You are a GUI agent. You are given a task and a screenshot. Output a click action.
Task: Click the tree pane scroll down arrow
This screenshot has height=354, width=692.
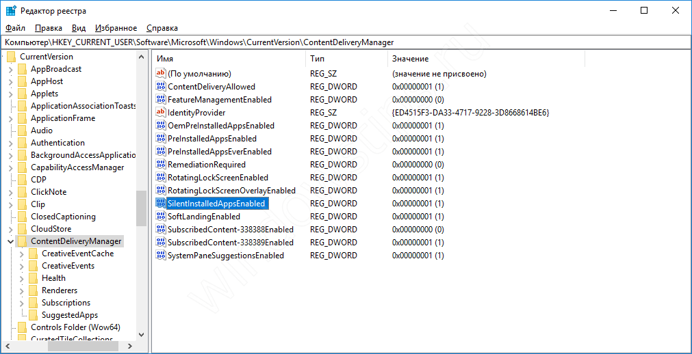point(141,335)
